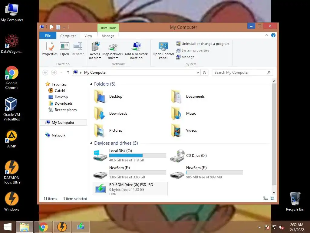The height and width of the screenshot is (233, 310).
Task: Select My Computer in navigation pane
Action: point(63,123)
